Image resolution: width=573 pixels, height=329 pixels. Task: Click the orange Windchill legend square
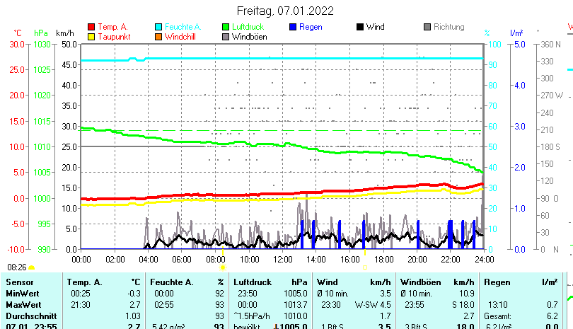[x=159, y=36]
